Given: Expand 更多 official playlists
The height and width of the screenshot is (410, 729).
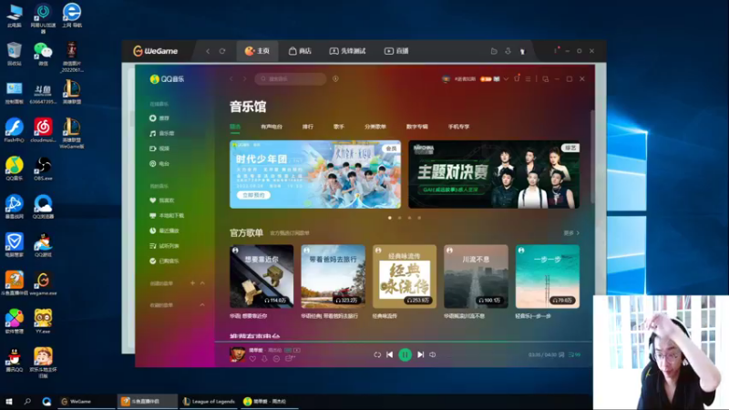Looking at the screenshot, I should [x=571, y=233].
